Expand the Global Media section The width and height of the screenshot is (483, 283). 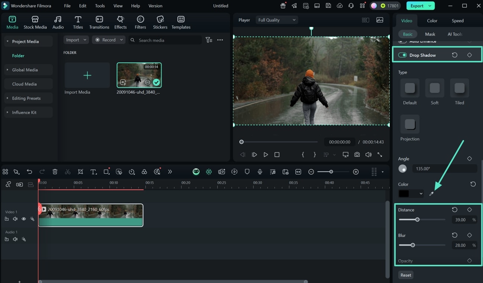click(x=28, y=70)
